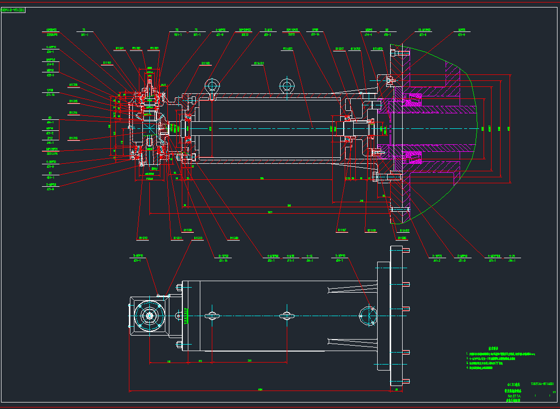Viewport: 560px width, 409px height.
Task: Select part label B11310
Action: (198, 238)
